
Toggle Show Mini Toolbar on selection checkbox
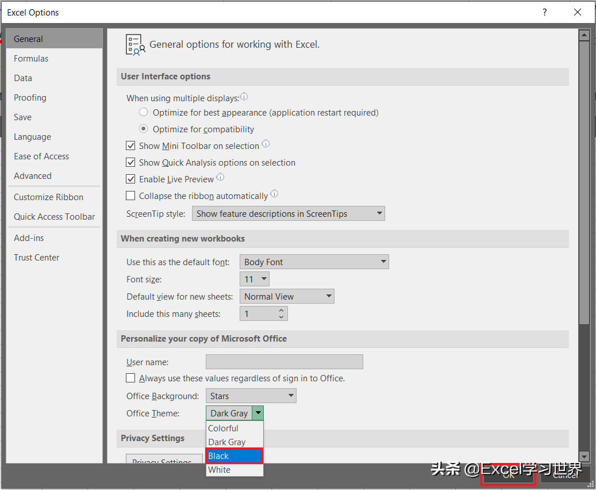click(x=130, y=146)
